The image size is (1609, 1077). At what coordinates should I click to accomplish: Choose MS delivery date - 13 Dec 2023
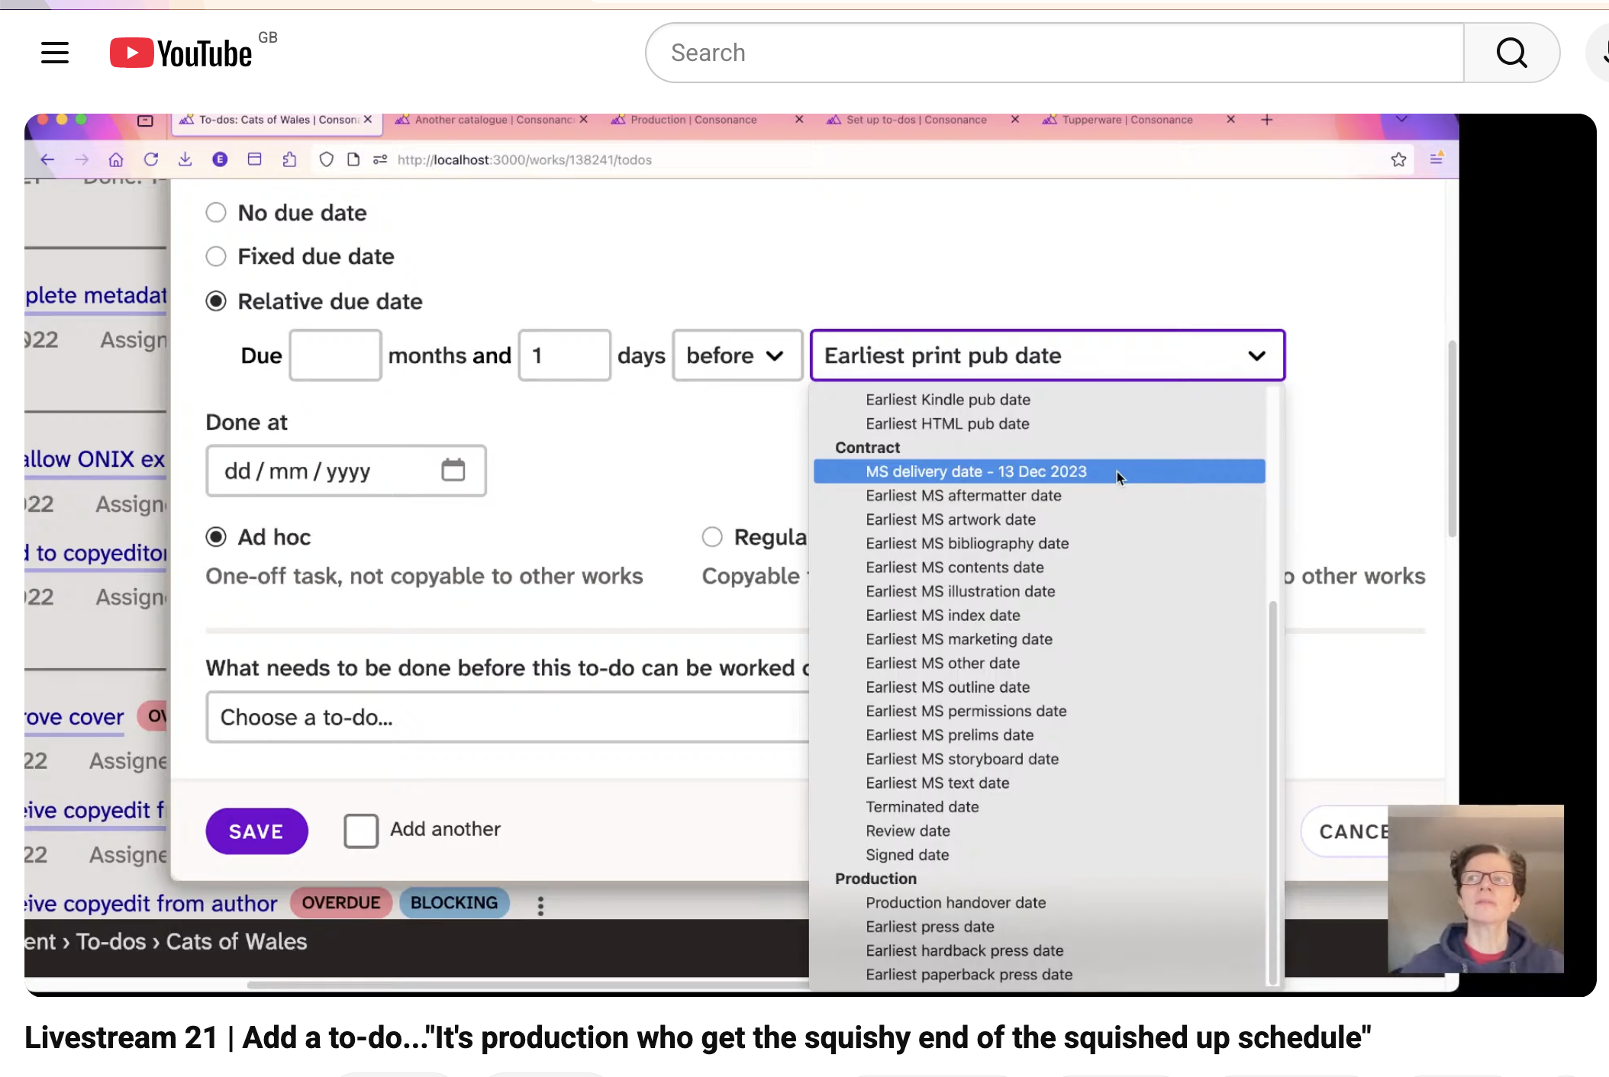coord(1039,471)
